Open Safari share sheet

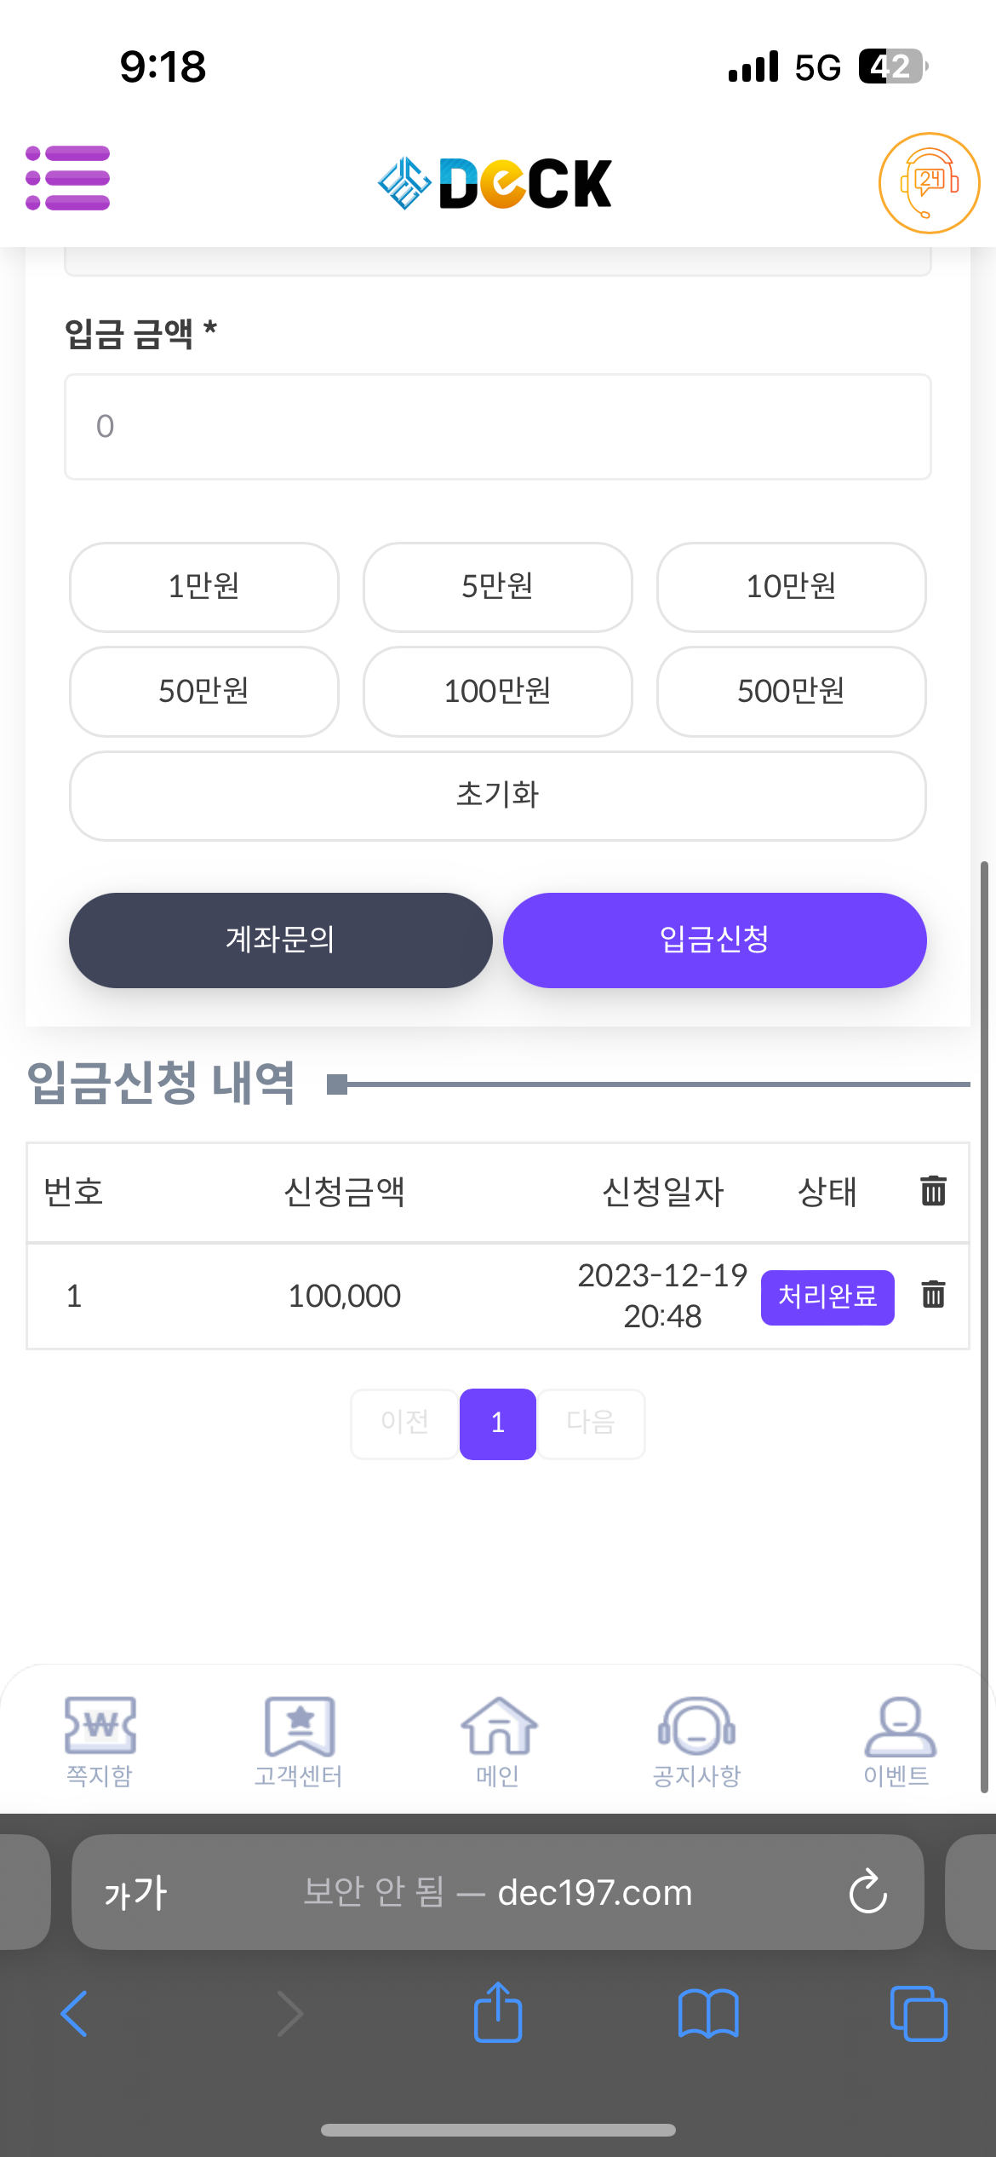click(498, 2013)
